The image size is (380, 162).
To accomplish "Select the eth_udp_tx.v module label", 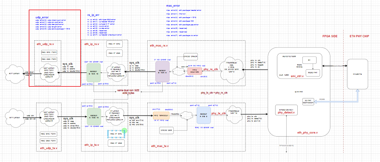I will [49, 148].
